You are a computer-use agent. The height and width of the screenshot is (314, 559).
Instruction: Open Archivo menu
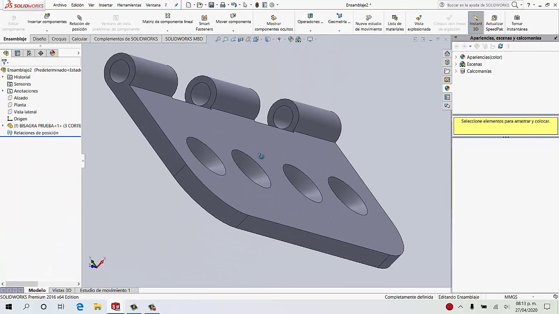(x=60, y=5)
